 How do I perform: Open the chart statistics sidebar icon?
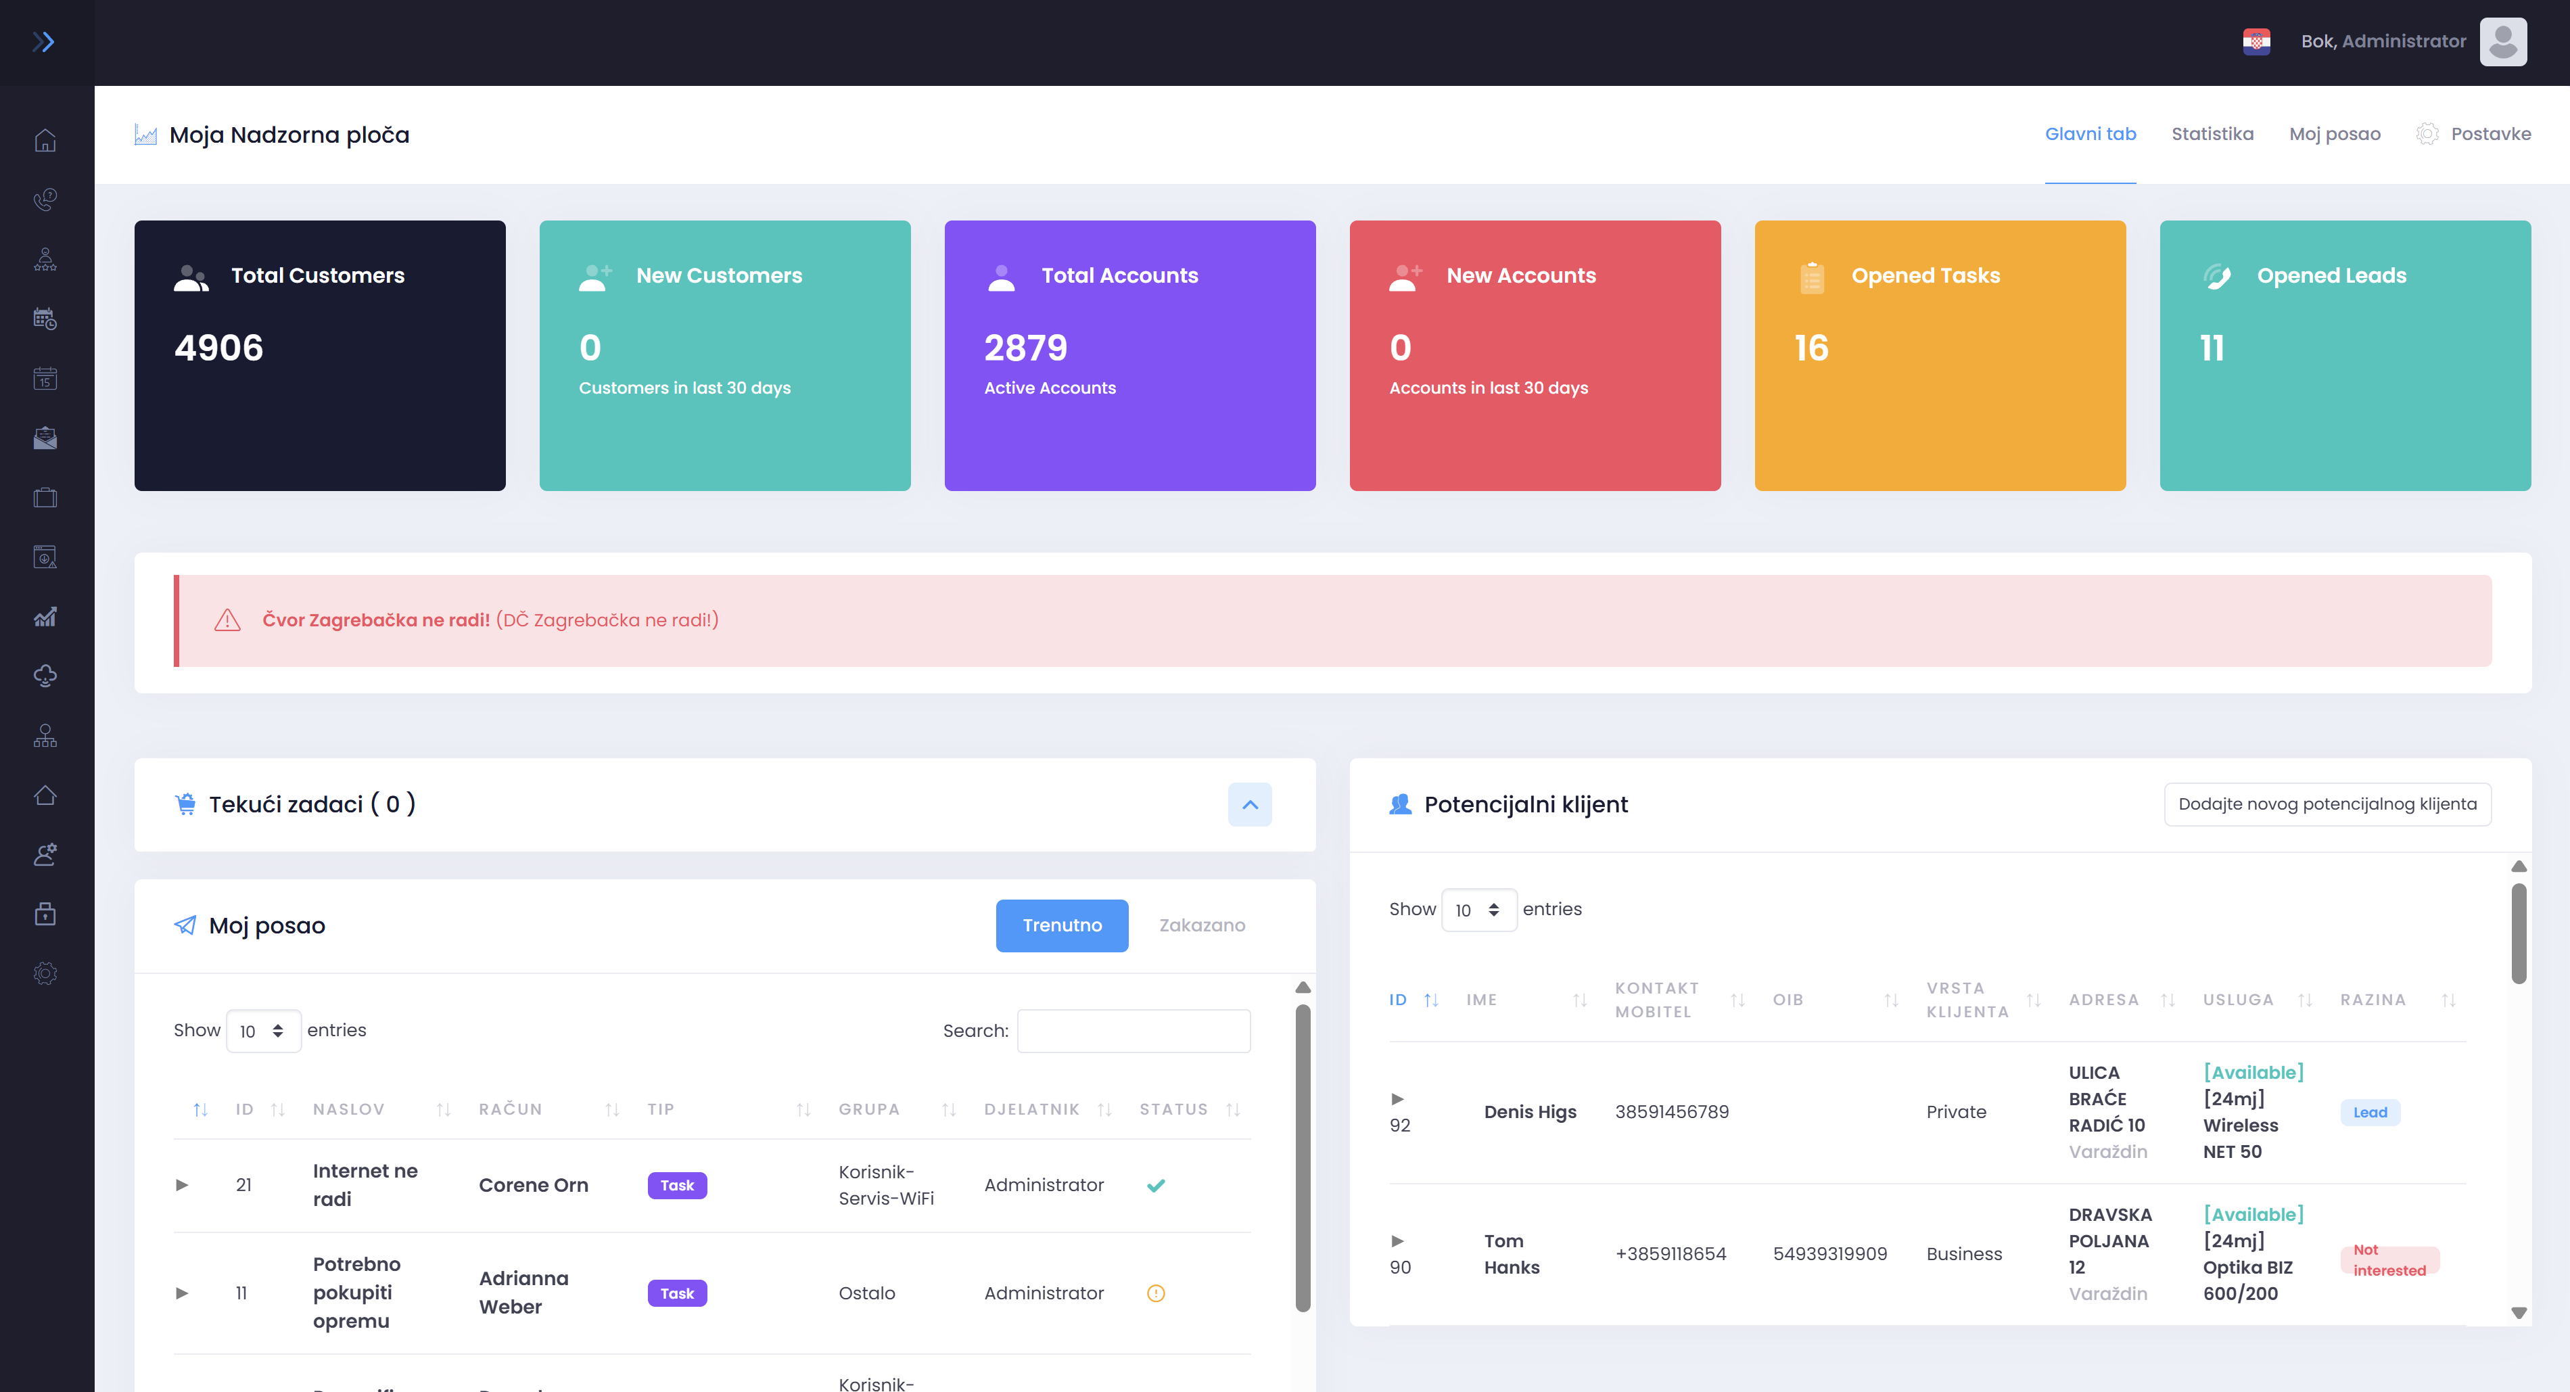tap(45, 617)
